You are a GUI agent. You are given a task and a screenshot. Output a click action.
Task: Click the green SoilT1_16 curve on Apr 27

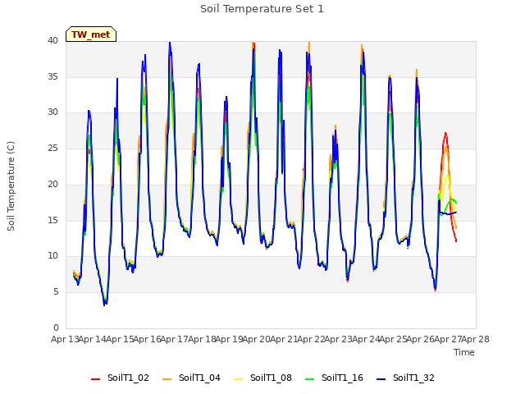[x=452, y=200]
